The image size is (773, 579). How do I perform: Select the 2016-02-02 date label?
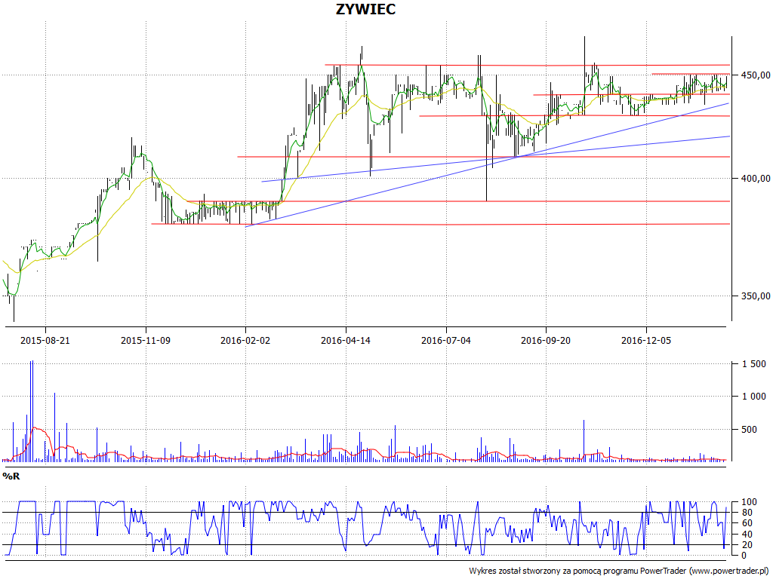tap(245, 340)
